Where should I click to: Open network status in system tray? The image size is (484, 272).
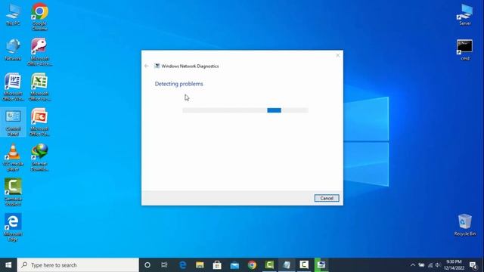tap(430, 265)
